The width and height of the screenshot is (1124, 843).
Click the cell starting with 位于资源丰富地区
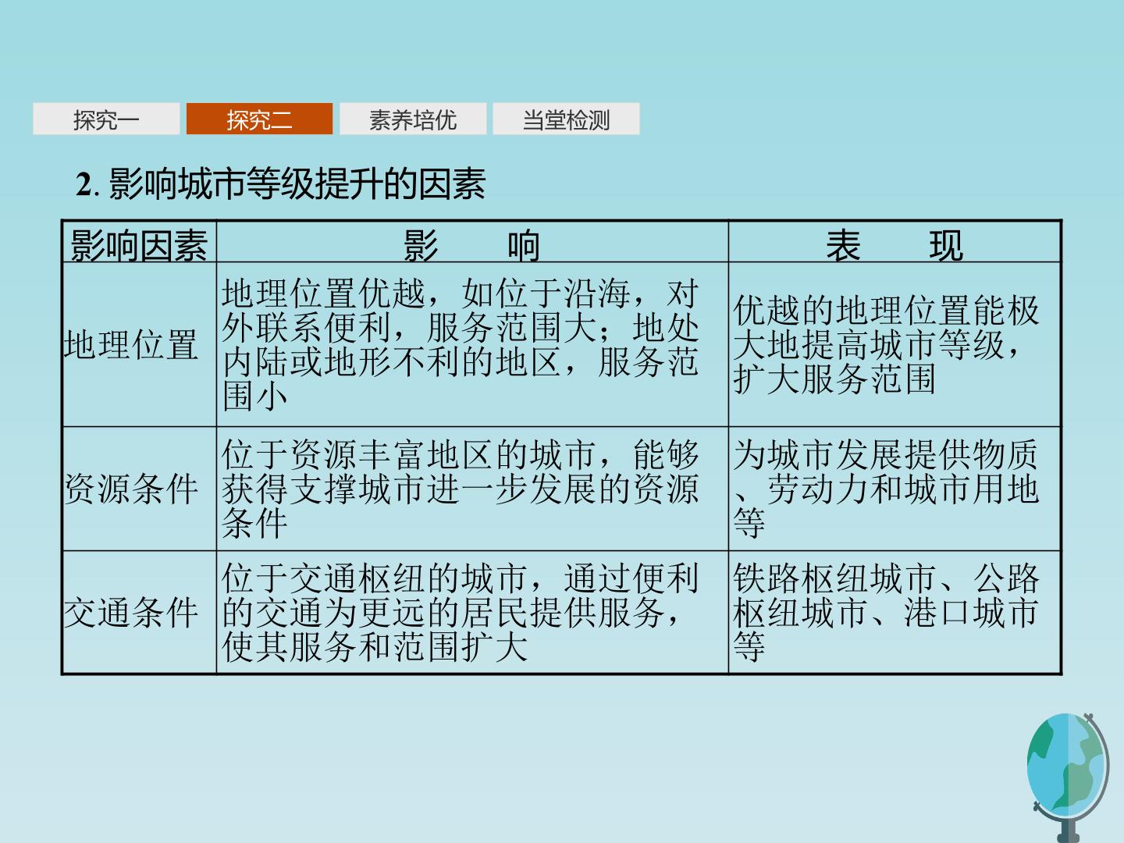tap(472, 489)
